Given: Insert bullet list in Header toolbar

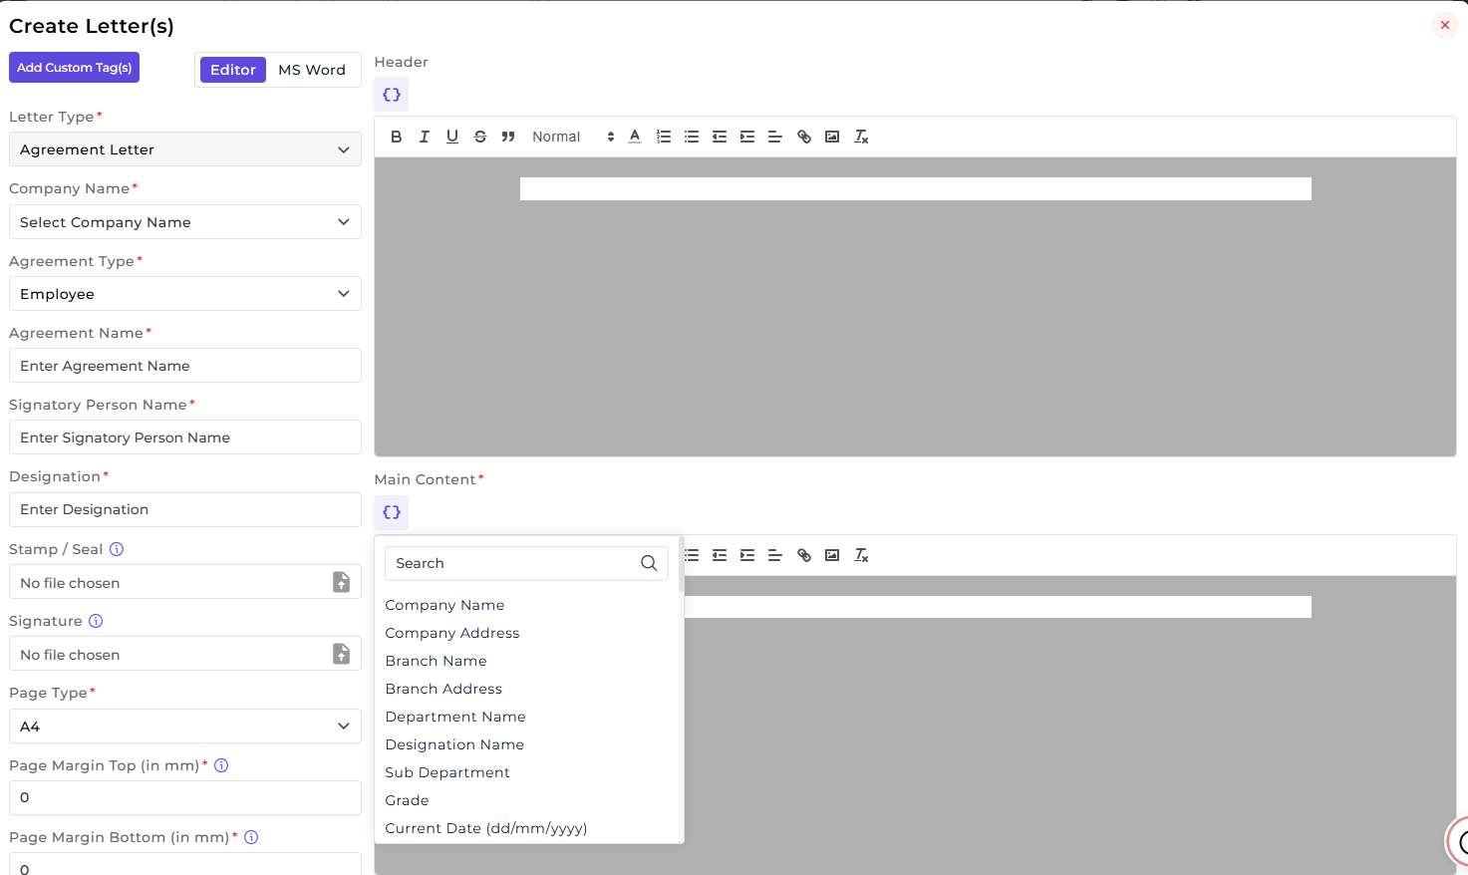Looking at the screenshot, I should 692,137.
